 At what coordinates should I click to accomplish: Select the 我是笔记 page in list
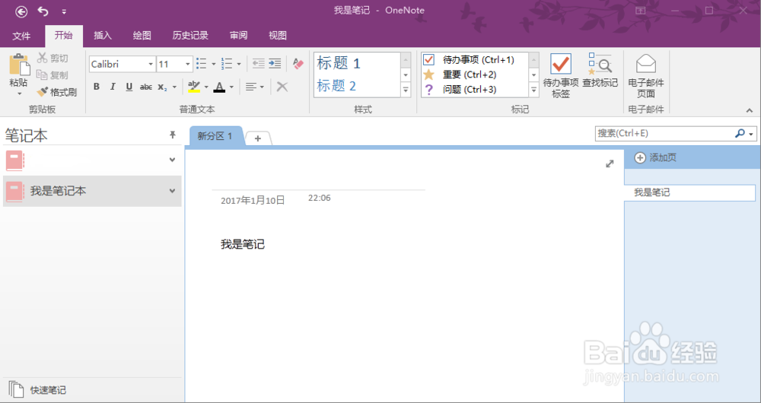click(x=689, y=192)
